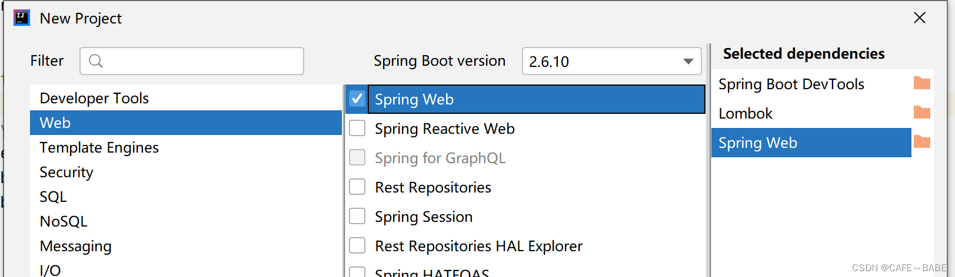Viewport: 955px width, 277px height.
Task: Click the folder icon beside Spring Boot DevTools
Action: tap(921, 83)
